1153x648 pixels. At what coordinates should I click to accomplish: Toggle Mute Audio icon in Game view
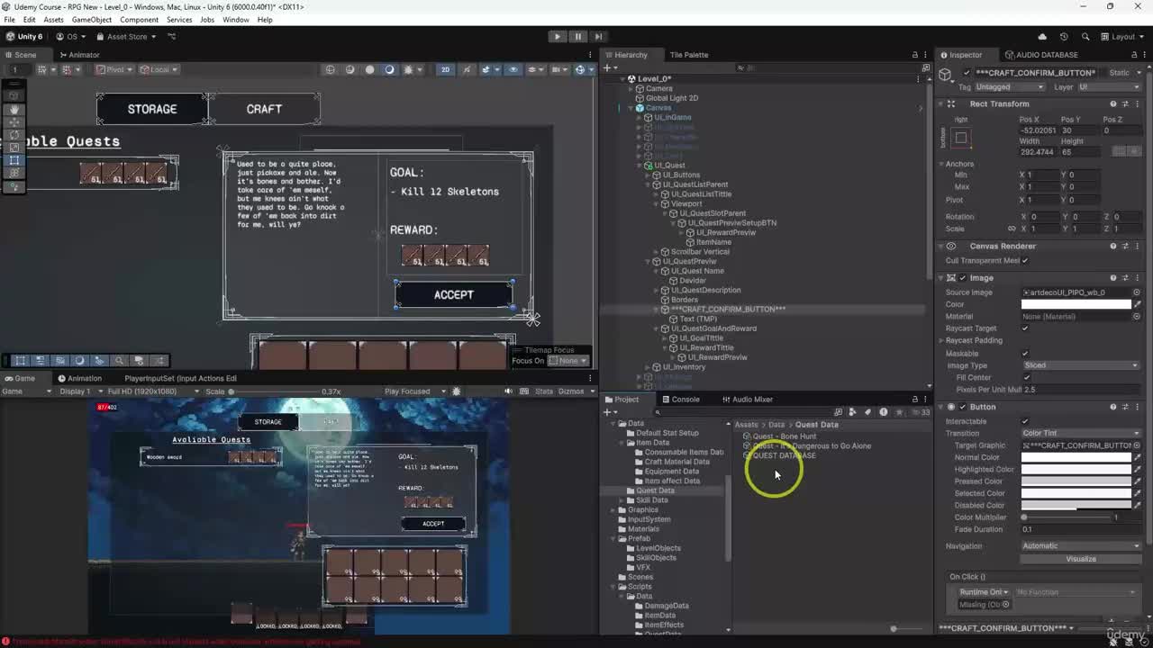pyautogui.click(x=508, y=391)
